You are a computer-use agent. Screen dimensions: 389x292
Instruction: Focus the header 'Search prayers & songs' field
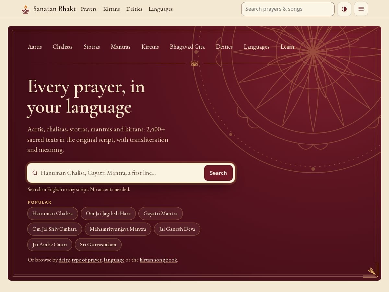(288, 9)
